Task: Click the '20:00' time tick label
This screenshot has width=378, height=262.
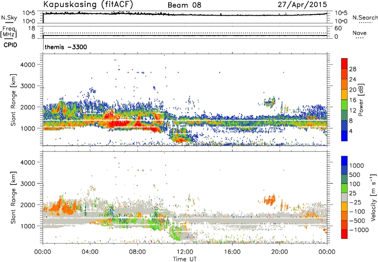Action: [x=280, y=252]
